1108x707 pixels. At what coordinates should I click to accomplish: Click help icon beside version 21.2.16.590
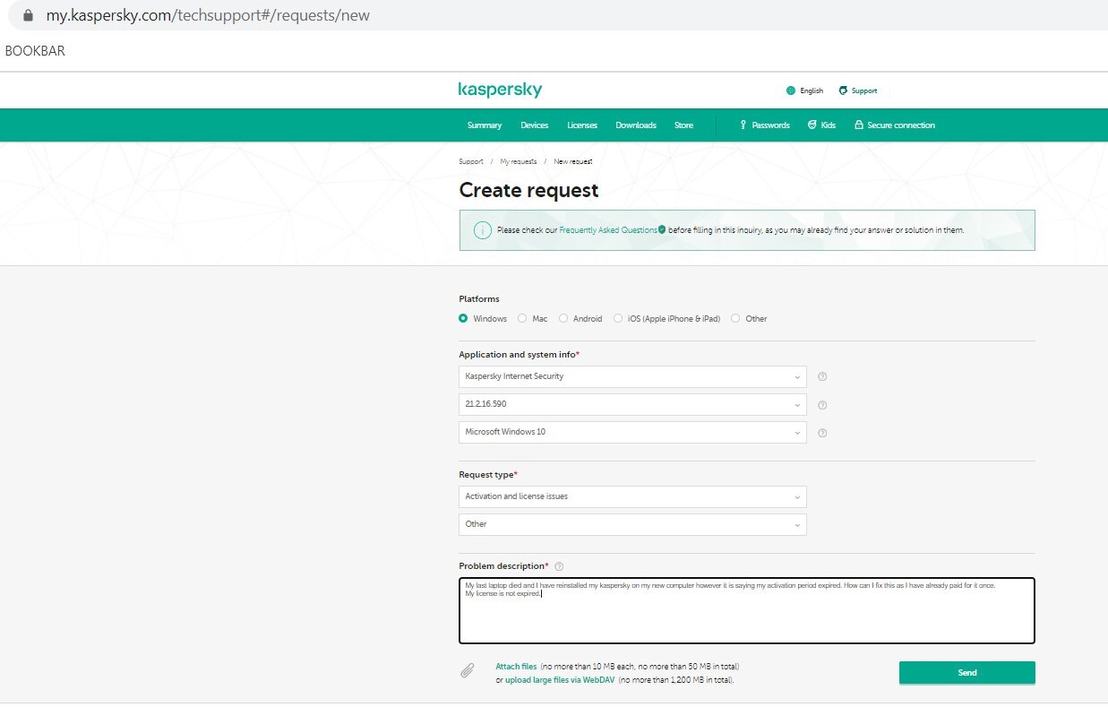point(822,405)
